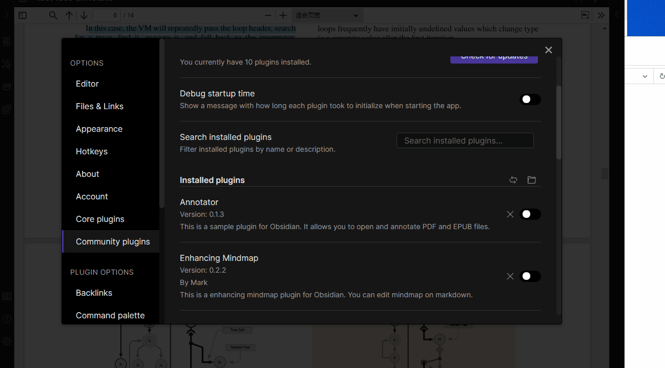Click the file-with-arrow icon in left ribbon
The image size is (665, 368).
click(x=6, y=41)
